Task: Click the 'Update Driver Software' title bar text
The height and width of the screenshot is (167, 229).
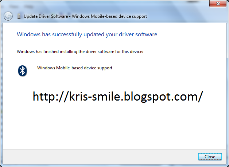Action: (x=85, y=16)
